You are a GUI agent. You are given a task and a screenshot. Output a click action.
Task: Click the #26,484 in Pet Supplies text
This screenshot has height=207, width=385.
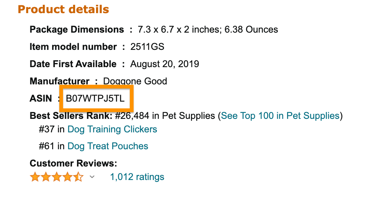pos(165,115)
